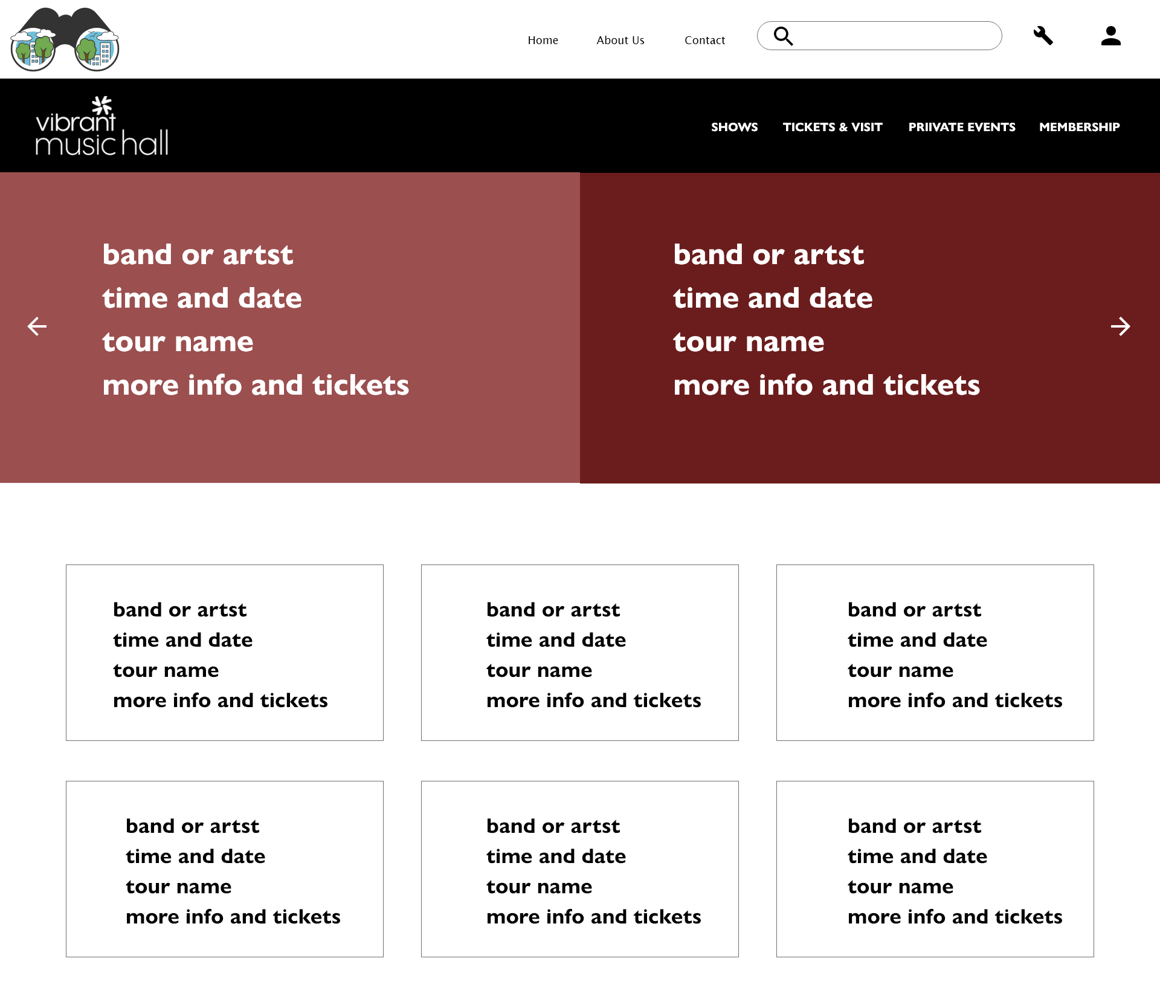Click the Vibrant Music Hall logo

coord(101,126)
